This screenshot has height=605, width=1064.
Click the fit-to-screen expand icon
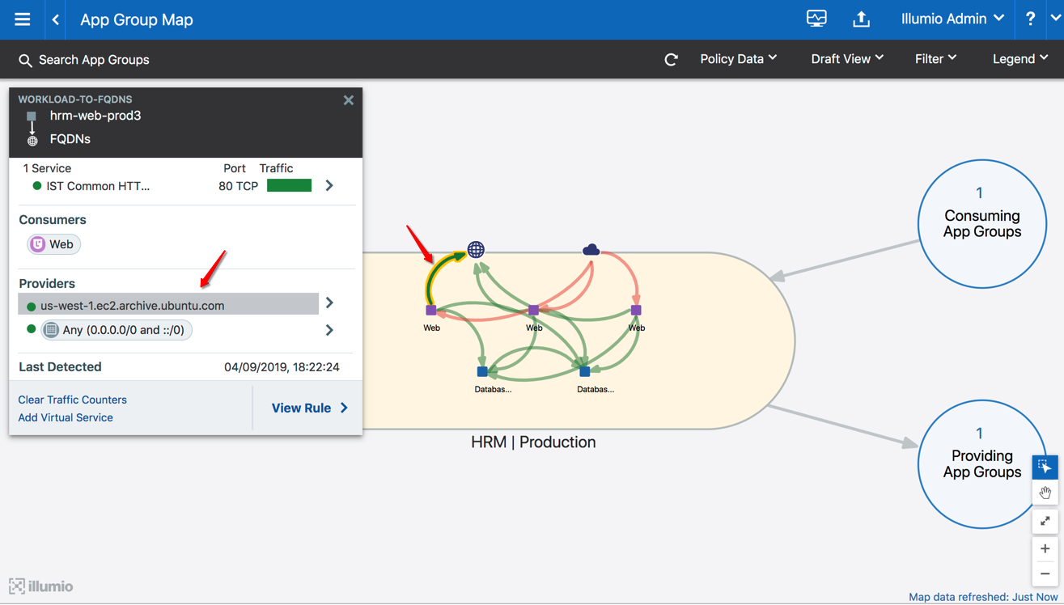tap(1045, 522)
